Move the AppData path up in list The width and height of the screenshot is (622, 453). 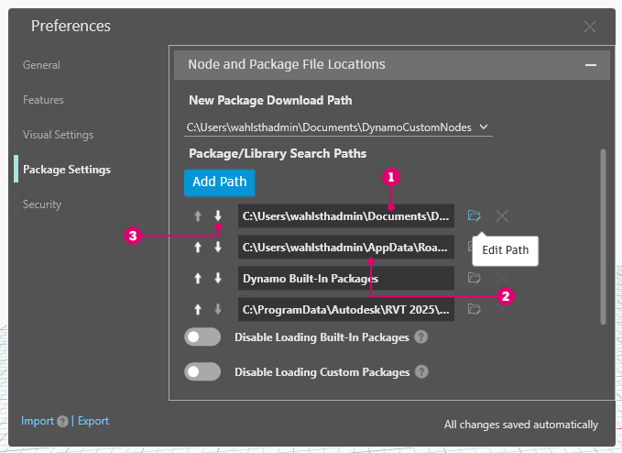pos(199,248)
